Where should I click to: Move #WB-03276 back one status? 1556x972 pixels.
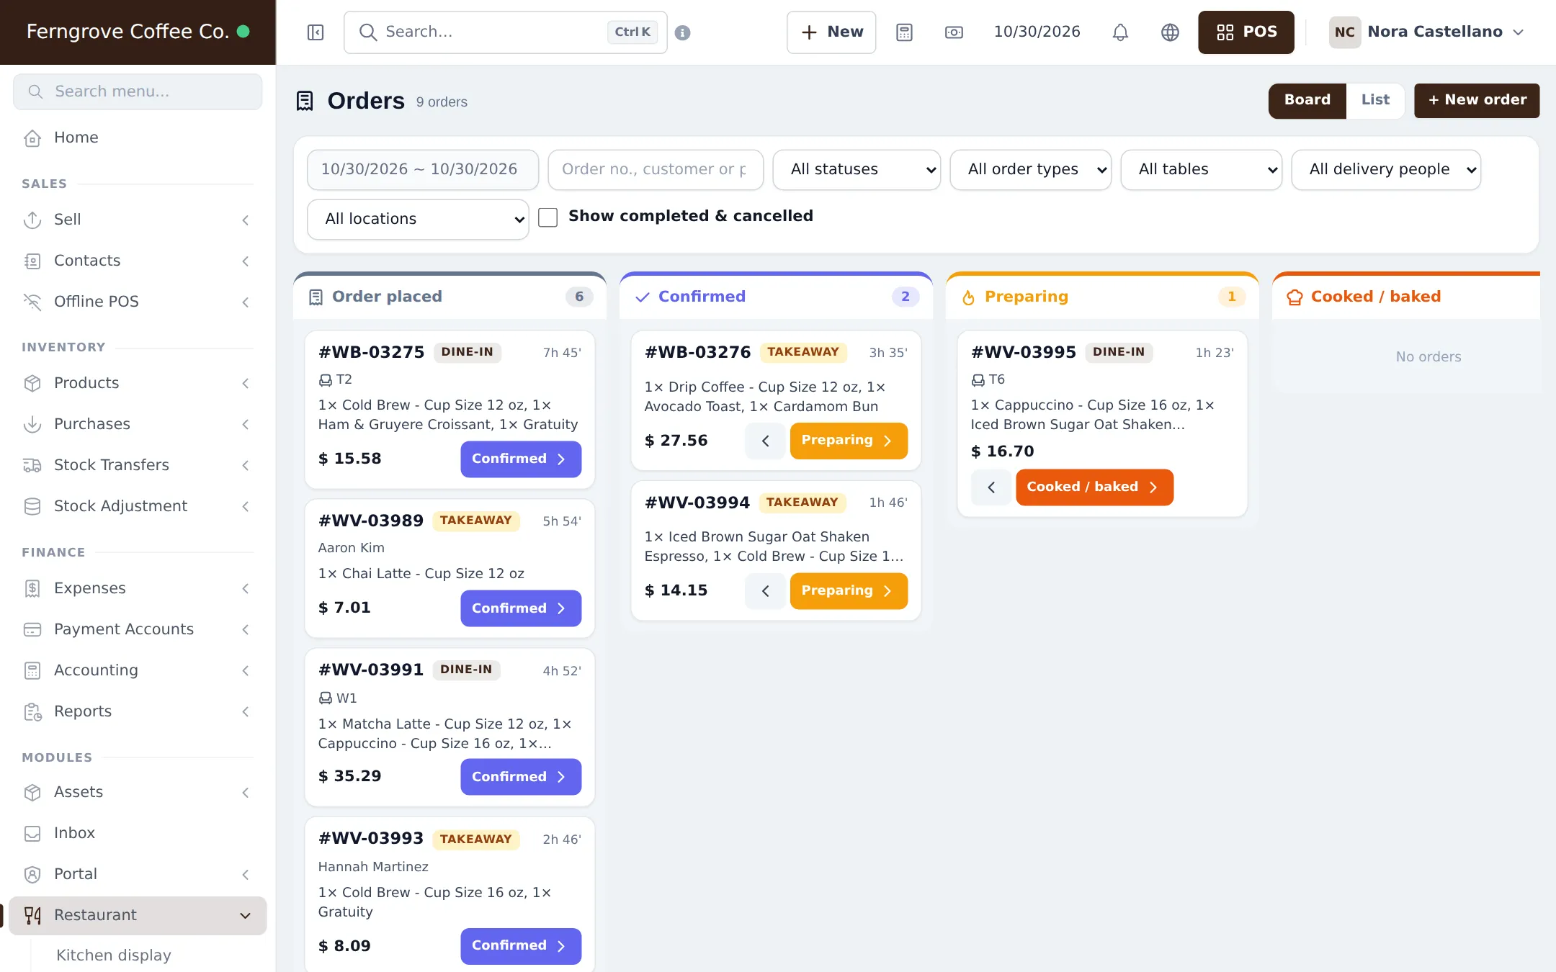click(765, 441)
